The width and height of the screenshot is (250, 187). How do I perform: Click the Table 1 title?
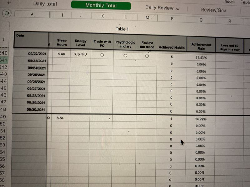click(122, 29)
